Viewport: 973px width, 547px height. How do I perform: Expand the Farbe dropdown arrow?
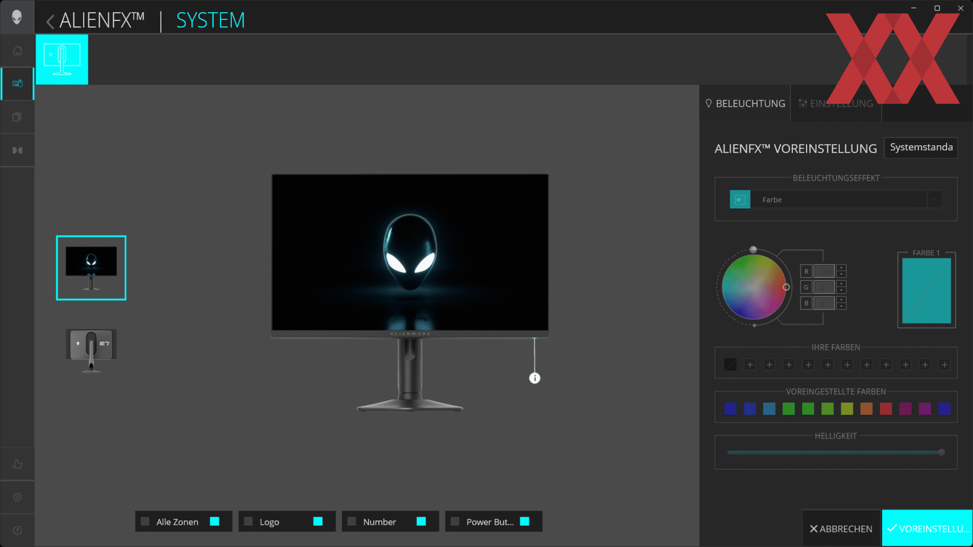934,200
